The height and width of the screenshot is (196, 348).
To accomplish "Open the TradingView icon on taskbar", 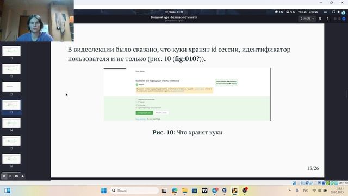I will tap(204, 191).
